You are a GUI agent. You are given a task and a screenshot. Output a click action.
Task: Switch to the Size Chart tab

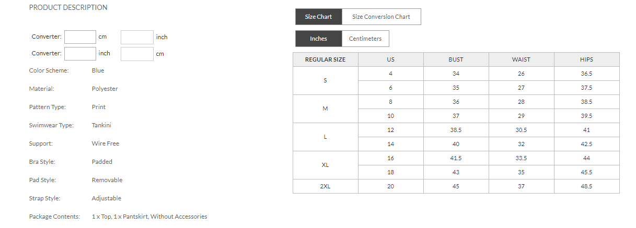pos(318,17)
